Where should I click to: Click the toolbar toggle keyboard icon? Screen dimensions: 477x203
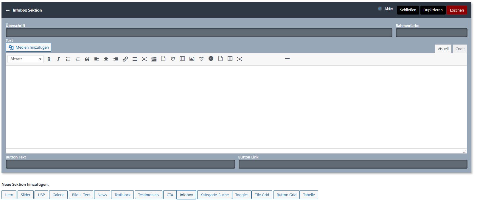(154, 59)
